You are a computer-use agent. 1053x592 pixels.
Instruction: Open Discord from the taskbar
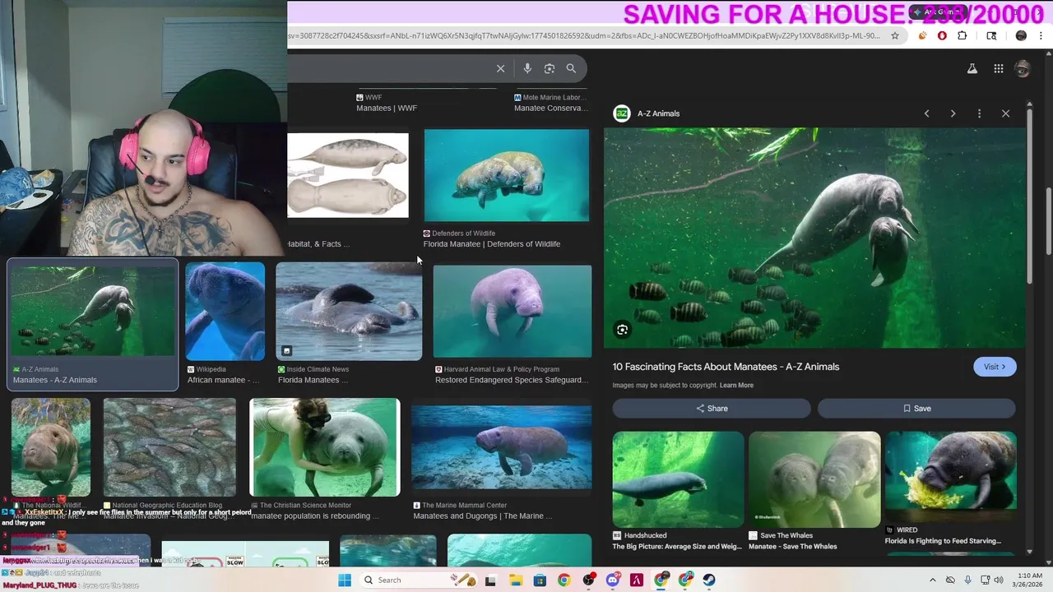(x=613, y=580)
